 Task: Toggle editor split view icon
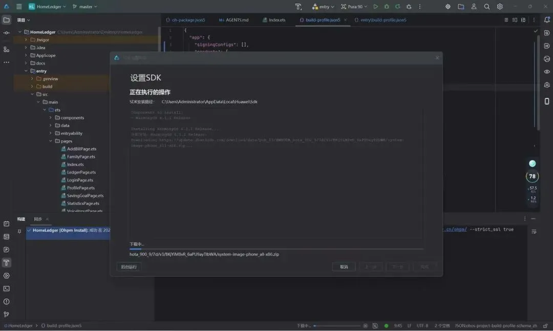(515, 20)
